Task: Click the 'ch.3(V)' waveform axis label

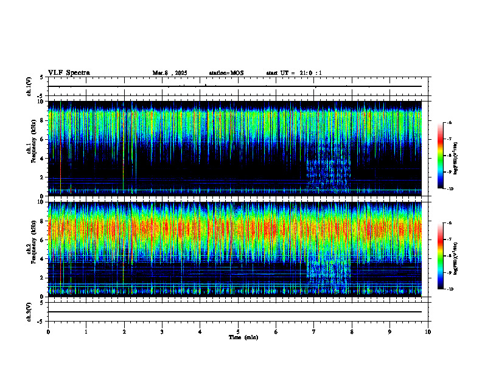Action: coord(29,312)
